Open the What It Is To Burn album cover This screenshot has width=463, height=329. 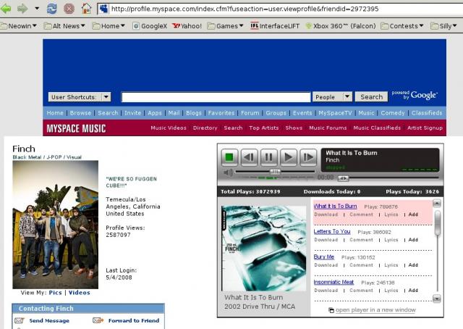tap(263, 249)
